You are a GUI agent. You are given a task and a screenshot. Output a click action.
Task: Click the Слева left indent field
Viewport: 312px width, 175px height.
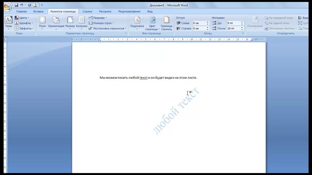click(x=199, y=23)
